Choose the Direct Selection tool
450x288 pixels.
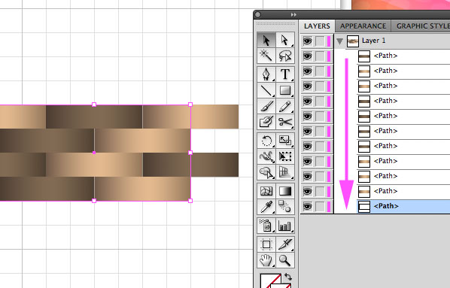[285, 41]
